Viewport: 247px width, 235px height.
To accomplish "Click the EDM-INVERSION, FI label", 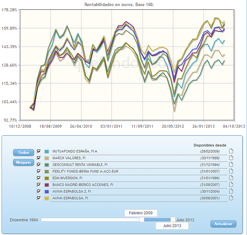I will point(67,178).
